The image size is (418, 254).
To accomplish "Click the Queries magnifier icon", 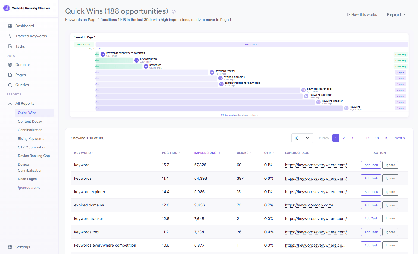I will [x=10, y=85].
